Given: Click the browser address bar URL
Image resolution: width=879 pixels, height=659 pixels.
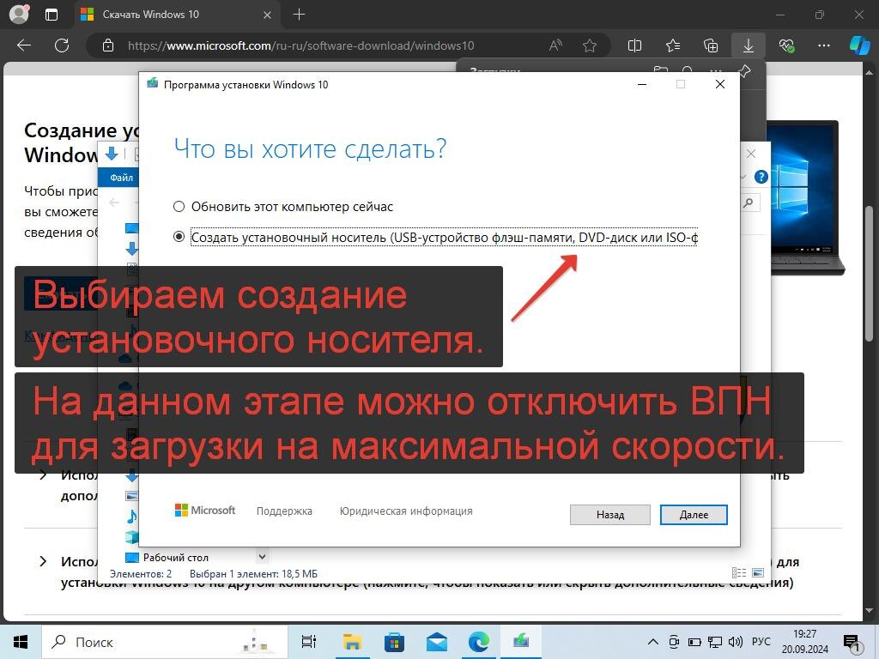Looking at the screenshot, I should point(300,45).
